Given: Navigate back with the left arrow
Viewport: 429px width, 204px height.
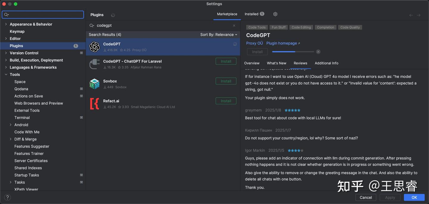Looking at the screenshot, I should pos(411,15).
